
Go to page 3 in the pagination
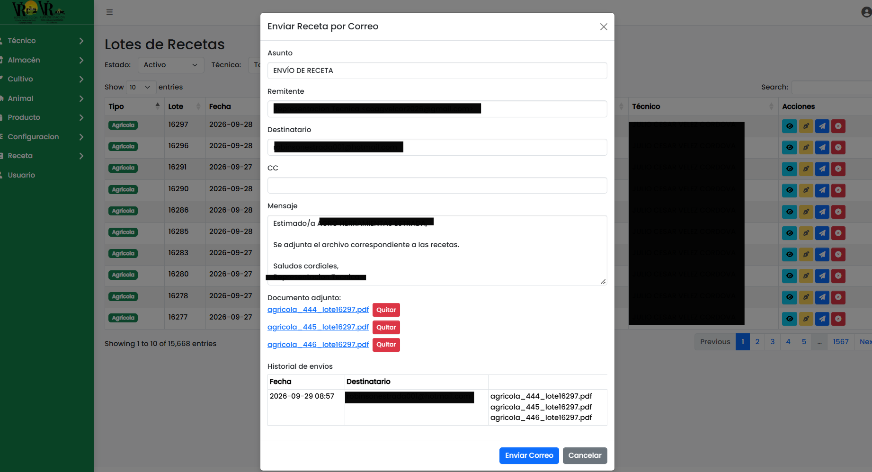tap(773, 342)
